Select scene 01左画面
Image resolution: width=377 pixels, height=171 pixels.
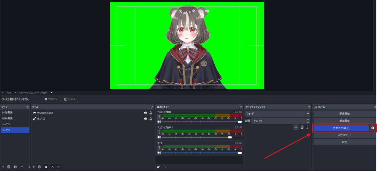click(x=15, y=112)
